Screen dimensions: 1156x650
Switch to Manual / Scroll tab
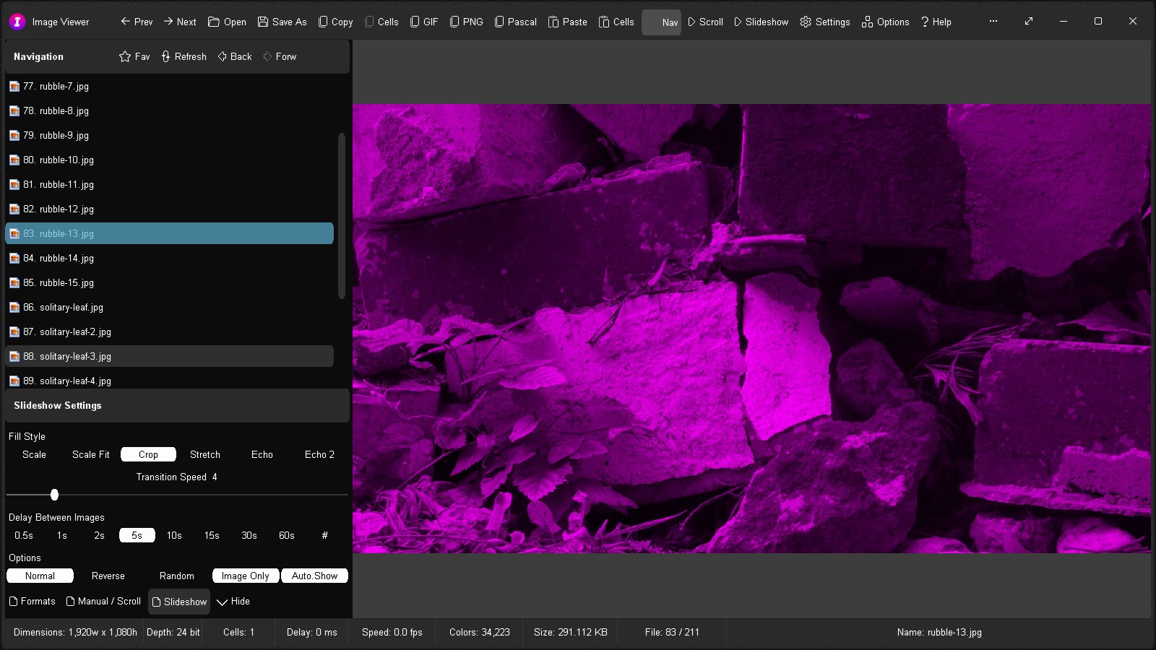[x=103, y=601]
